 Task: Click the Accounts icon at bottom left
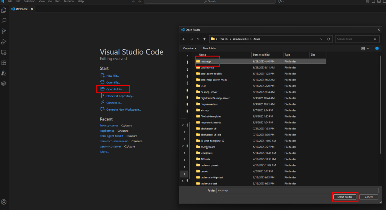point(4,202)
